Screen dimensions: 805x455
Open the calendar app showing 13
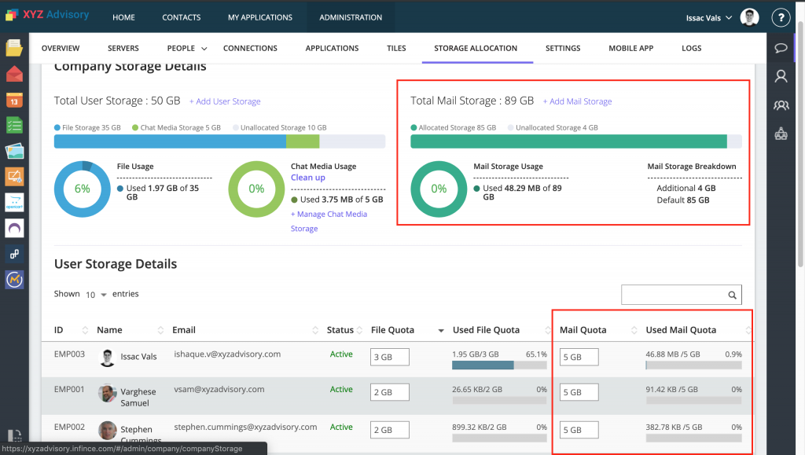point(14,100)
